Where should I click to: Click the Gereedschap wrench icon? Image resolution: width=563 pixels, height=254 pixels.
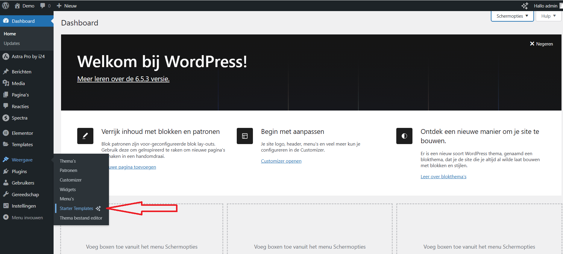click(x=6, y=194)
